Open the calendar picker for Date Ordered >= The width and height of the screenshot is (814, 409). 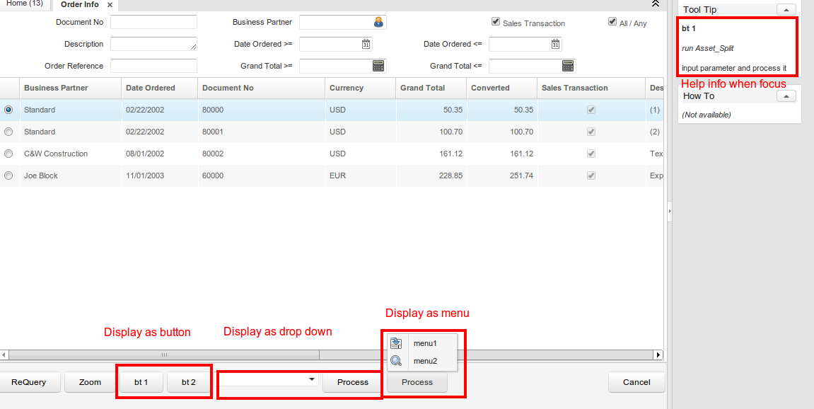pyautogui.click(x=366, y=44)
